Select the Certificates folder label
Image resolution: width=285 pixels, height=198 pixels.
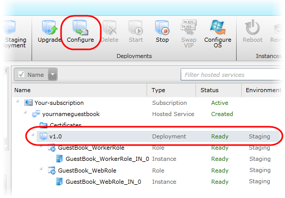coord(66,125)
